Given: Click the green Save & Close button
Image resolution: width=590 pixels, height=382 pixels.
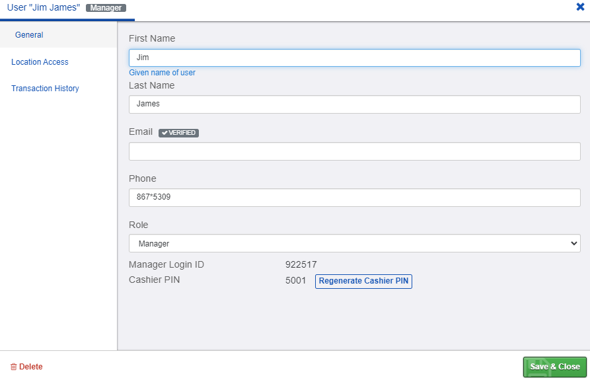Looking at the screenshot, I should [554, 367].
